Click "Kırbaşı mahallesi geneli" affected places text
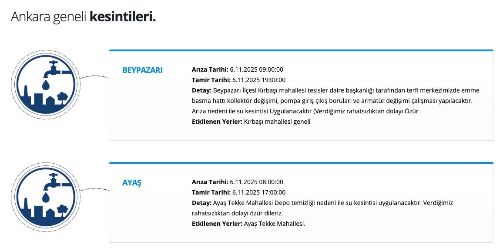Viewport: 503px width, 251px height. point(277,122)
